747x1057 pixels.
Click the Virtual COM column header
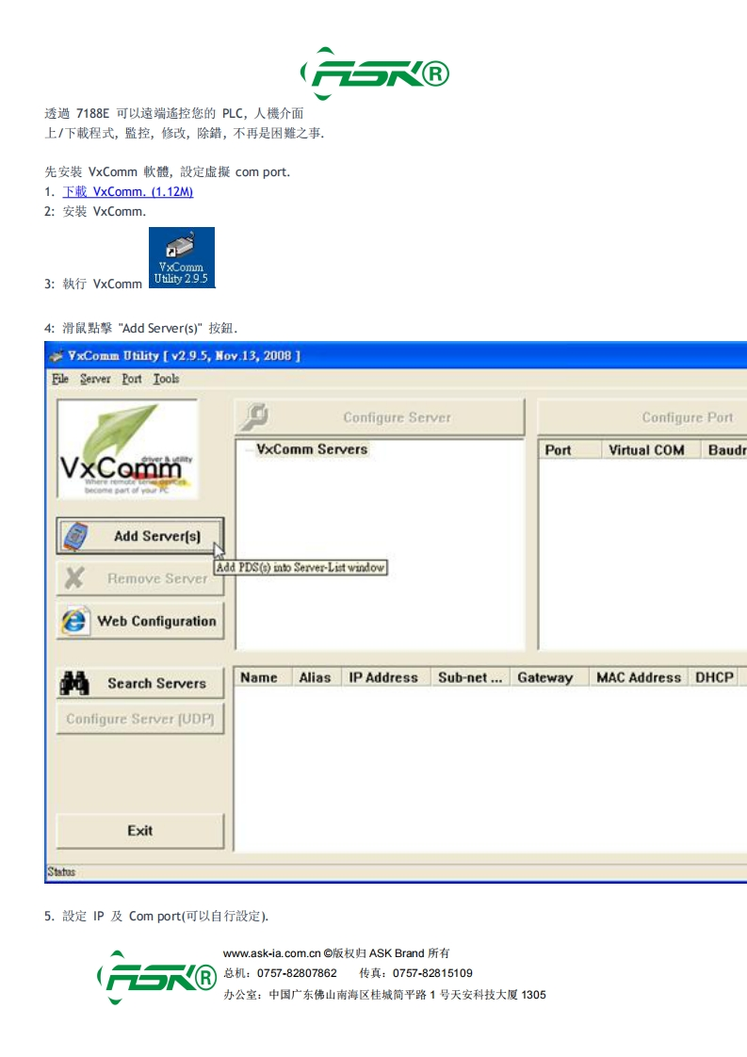[x=646, y=450]
